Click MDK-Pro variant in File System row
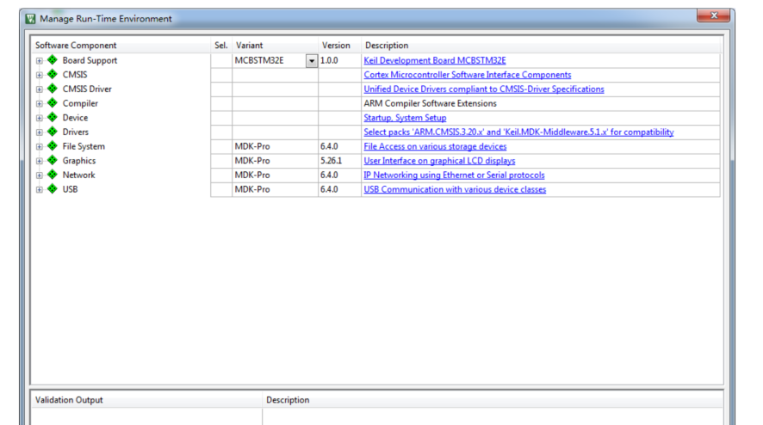 click(x=252, y=146)
